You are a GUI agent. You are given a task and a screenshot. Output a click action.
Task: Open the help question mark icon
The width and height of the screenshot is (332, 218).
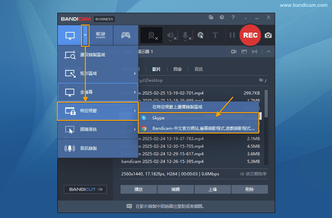tap(233, 17)
